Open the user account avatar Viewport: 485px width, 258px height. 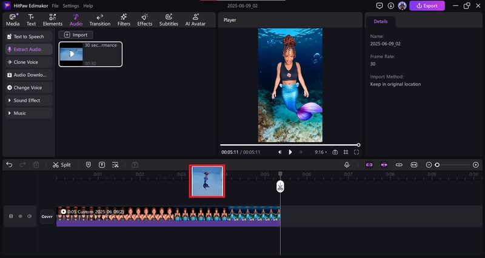(402, 5)
